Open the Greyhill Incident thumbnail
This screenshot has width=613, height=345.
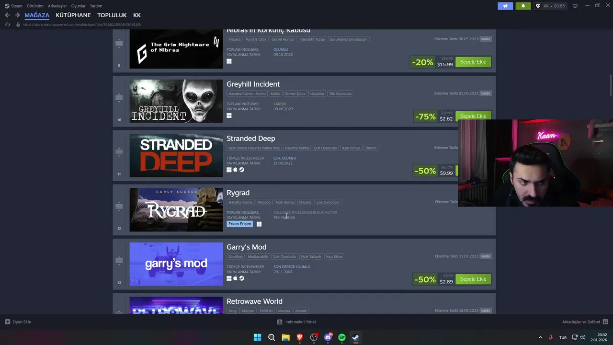(176, 101)
